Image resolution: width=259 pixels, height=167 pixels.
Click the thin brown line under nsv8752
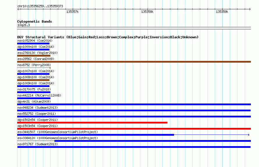[34, 68]
